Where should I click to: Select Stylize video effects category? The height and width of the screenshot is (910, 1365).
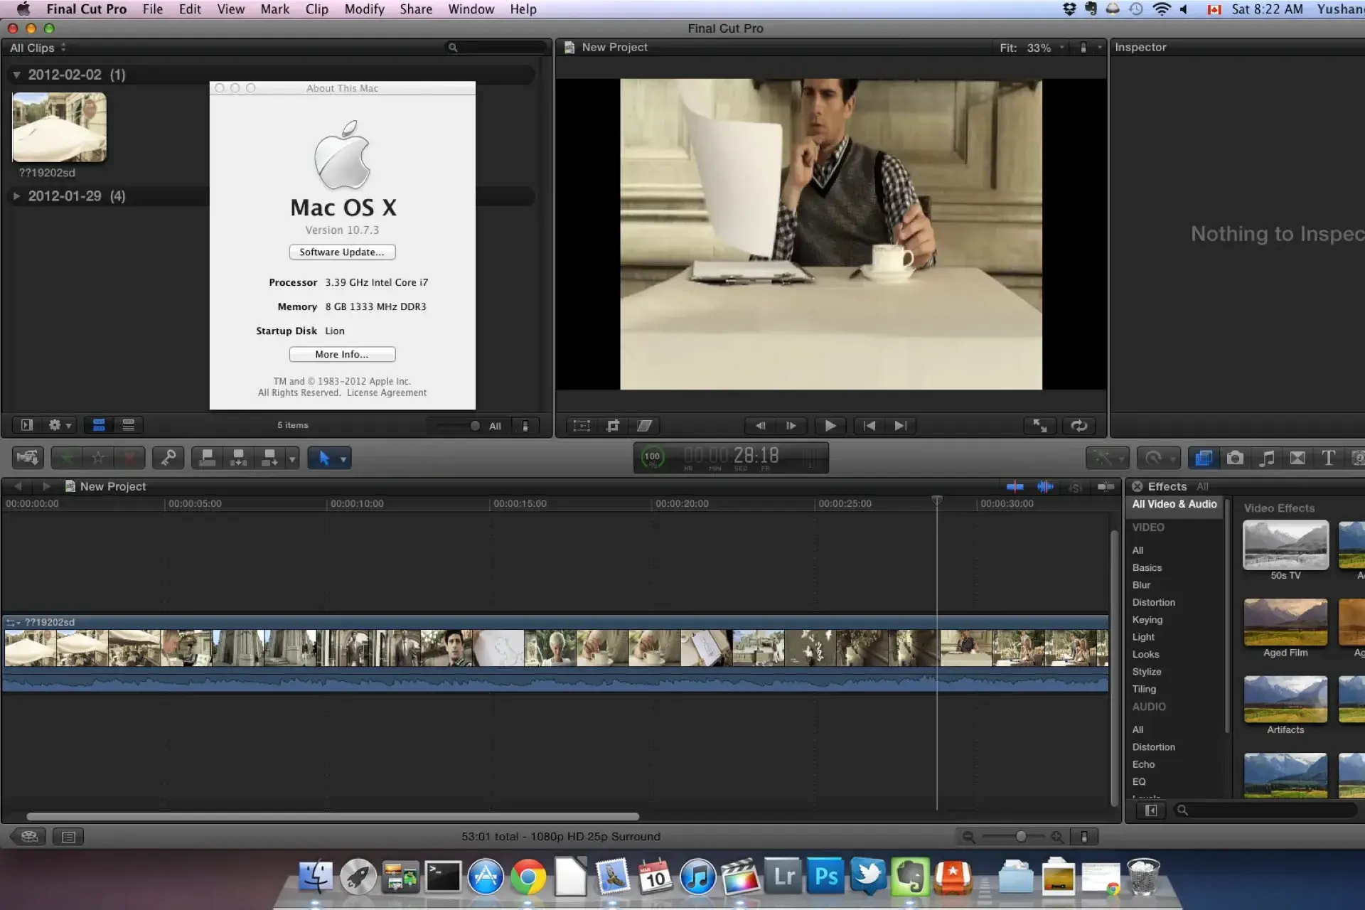(x=1146, y=672)
